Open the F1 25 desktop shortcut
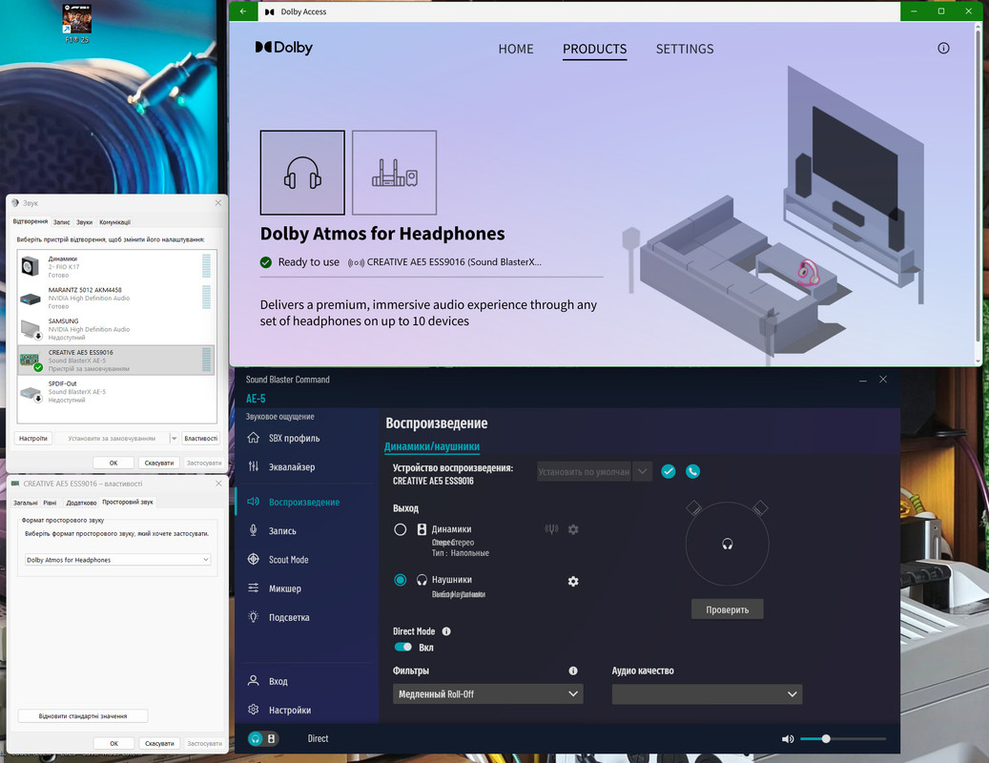 coord(77,23)
